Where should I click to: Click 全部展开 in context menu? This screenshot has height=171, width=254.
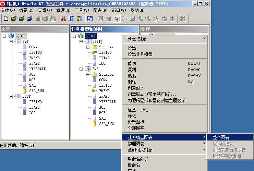point(165,128)
